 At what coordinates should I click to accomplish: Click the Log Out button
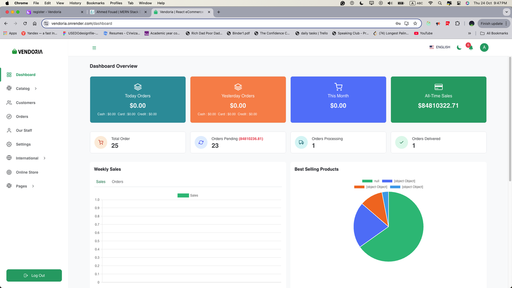tap(34, 276)
